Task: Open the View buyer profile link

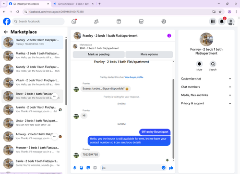Action: 134,77
